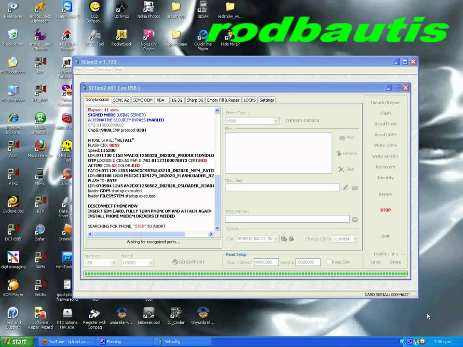Image resolution: width=463 pixels, height=347 pixels.
Task: Open the Interface USB dropdown
Action: pos(100,263)
